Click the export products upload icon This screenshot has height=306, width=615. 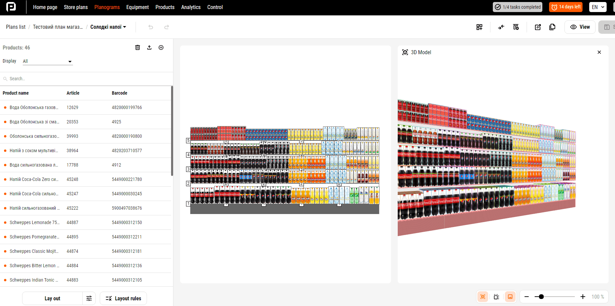149,47
